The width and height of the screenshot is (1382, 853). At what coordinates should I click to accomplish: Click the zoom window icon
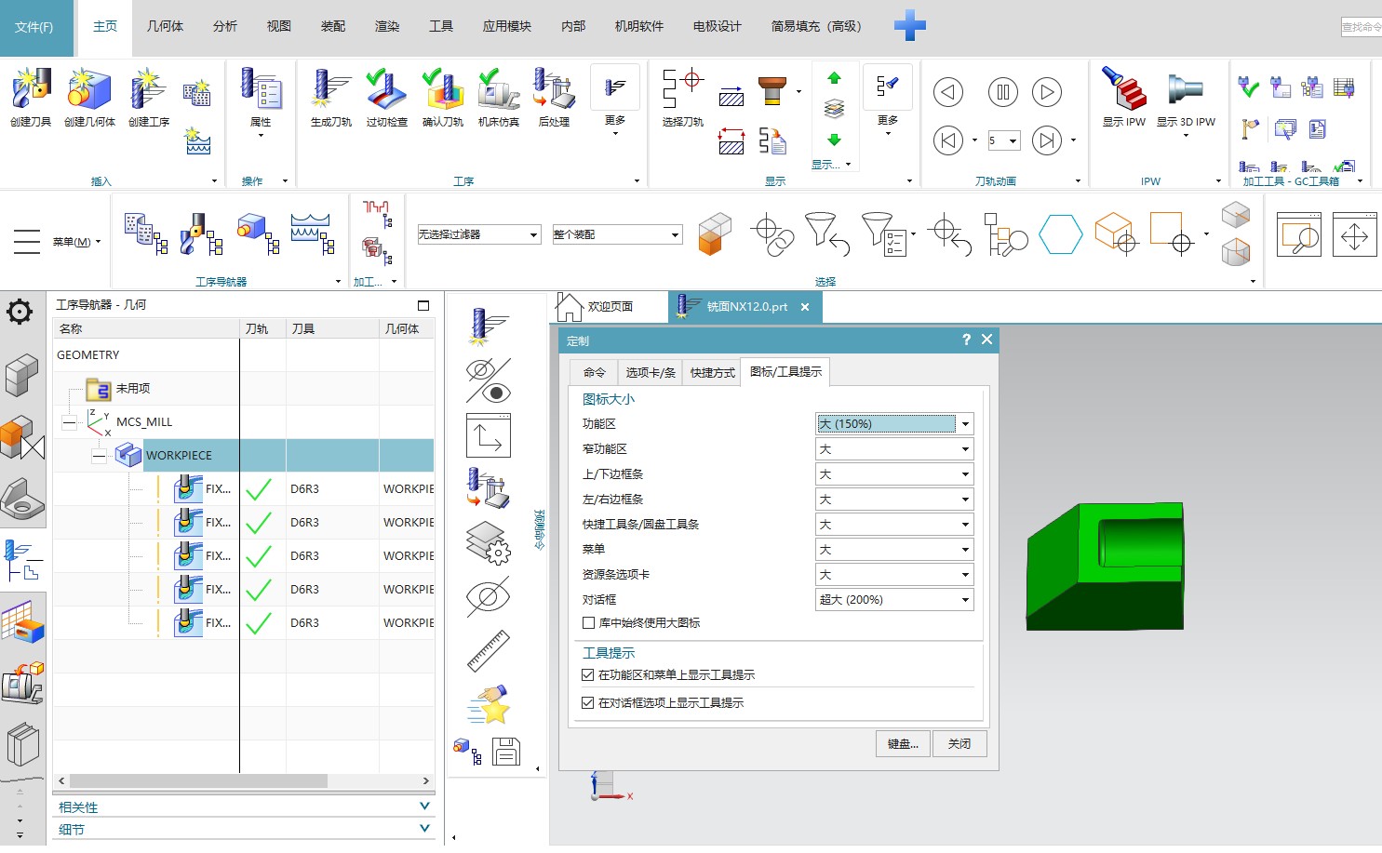click(x=1298, y=234)
